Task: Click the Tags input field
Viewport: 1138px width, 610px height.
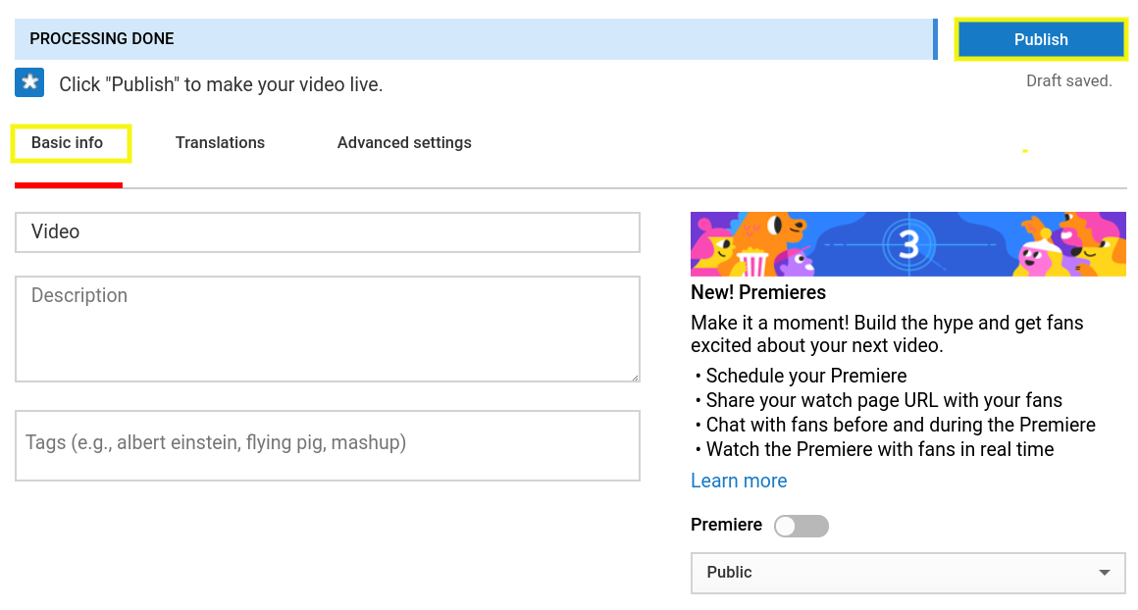Action: click(328, 443)
